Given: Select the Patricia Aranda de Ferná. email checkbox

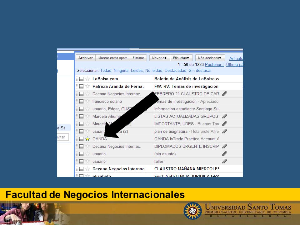Looking at the screenshot, I should [x=81, y=86].
